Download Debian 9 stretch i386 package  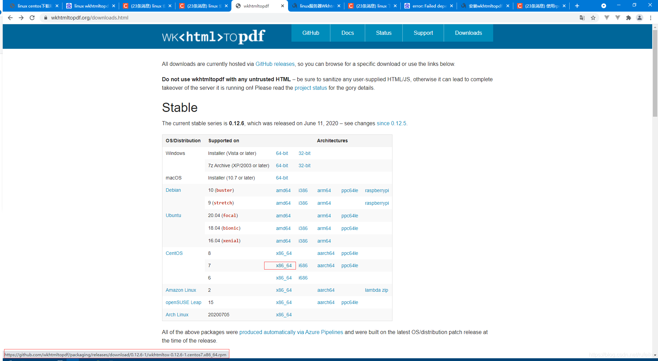tap(303, 203)
